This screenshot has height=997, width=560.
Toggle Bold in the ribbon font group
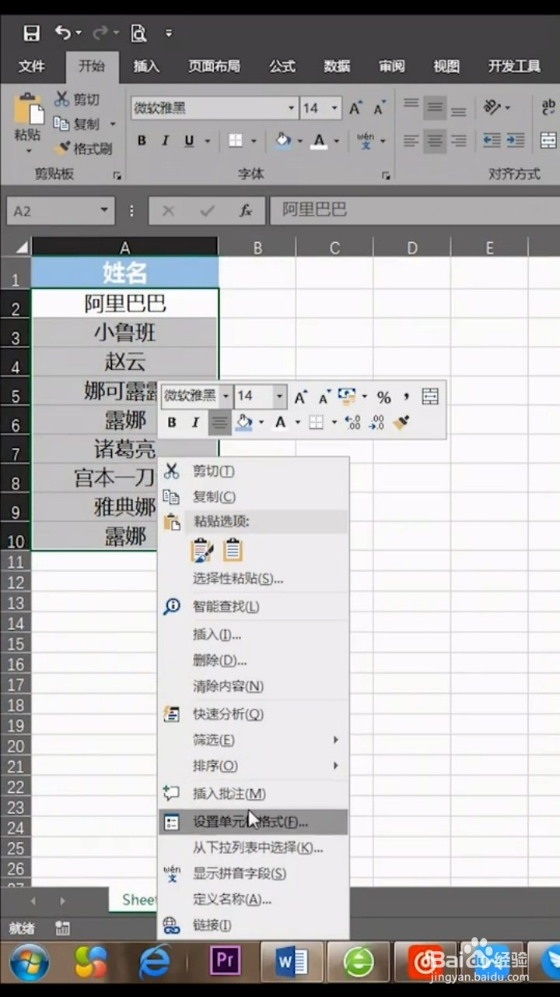[x=142, y=141]
